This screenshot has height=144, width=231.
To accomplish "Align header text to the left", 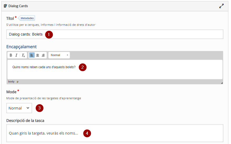I will click(32, 55).
